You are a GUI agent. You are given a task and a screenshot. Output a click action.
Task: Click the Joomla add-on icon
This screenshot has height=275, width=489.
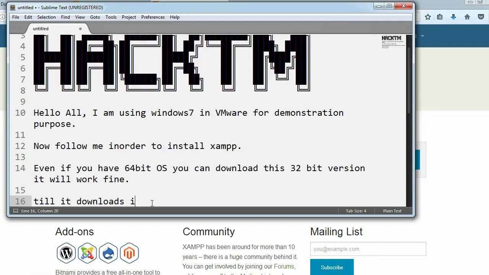pyautogui.click(x=87, y=253)
